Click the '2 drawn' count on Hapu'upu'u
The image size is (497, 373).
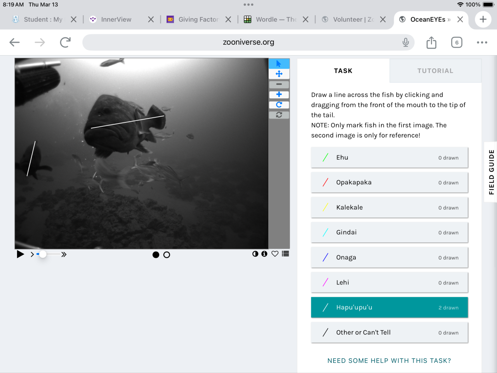[448, 308]
